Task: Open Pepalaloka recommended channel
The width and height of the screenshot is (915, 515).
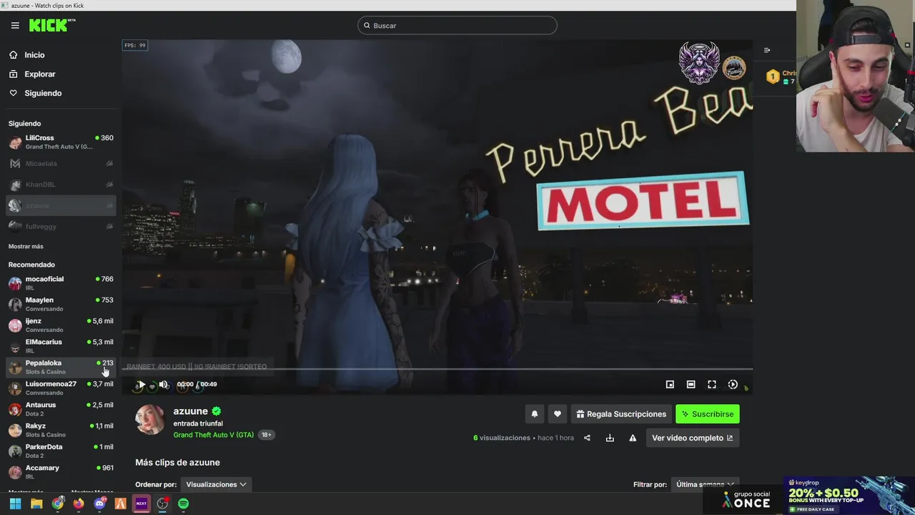Action: click(61, 367)
